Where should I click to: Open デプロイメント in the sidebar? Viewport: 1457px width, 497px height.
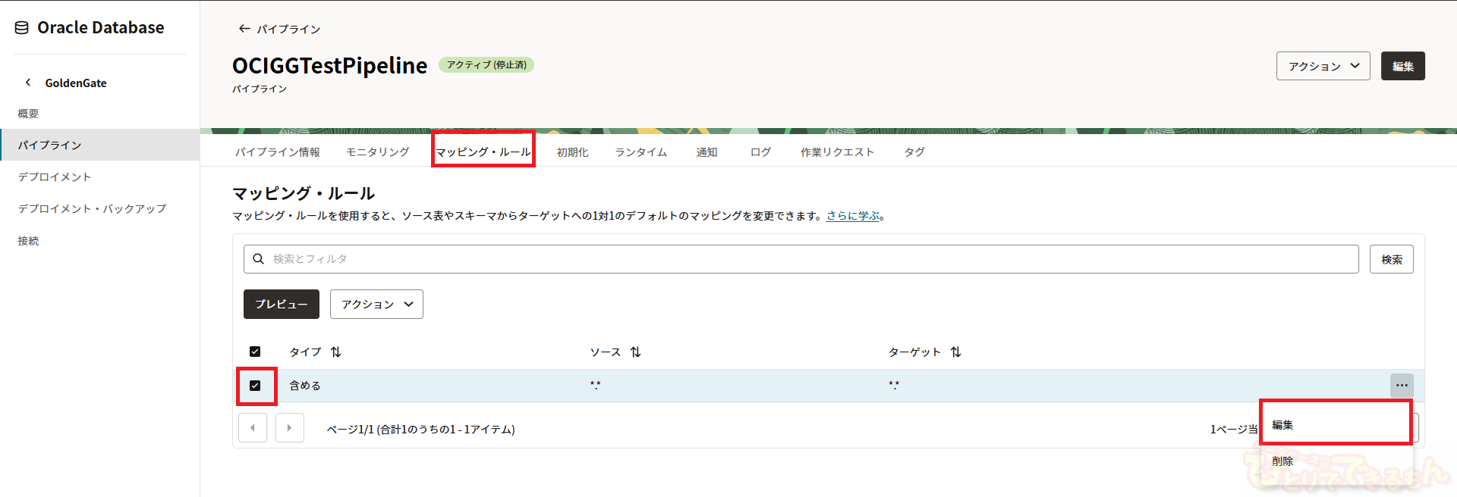55,177
